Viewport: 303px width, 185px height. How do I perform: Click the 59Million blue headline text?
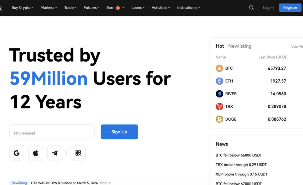[49, 79]
